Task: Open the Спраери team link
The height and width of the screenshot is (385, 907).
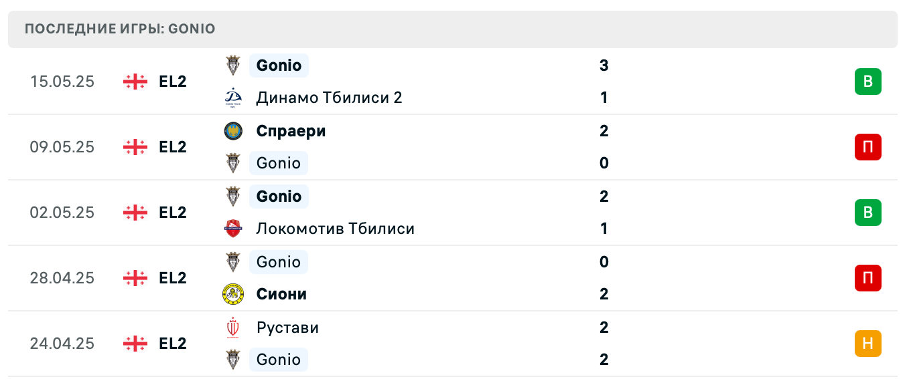Action: (291, 131)
